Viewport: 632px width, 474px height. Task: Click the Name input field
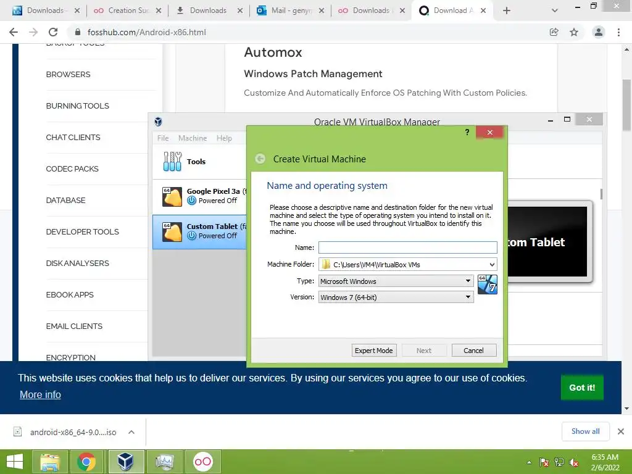[x=407, y=247]
